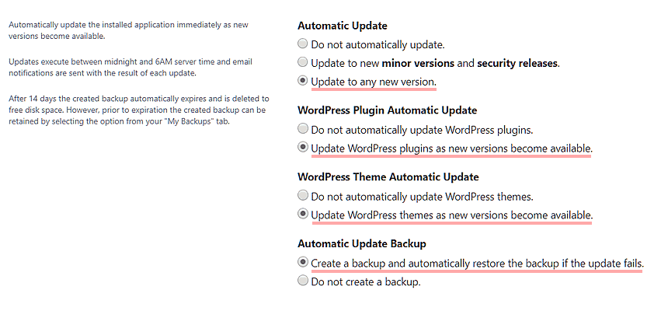Click the bold 'security releases' text
The height and width of the screenshot is (311, 668).
point(517,64)
